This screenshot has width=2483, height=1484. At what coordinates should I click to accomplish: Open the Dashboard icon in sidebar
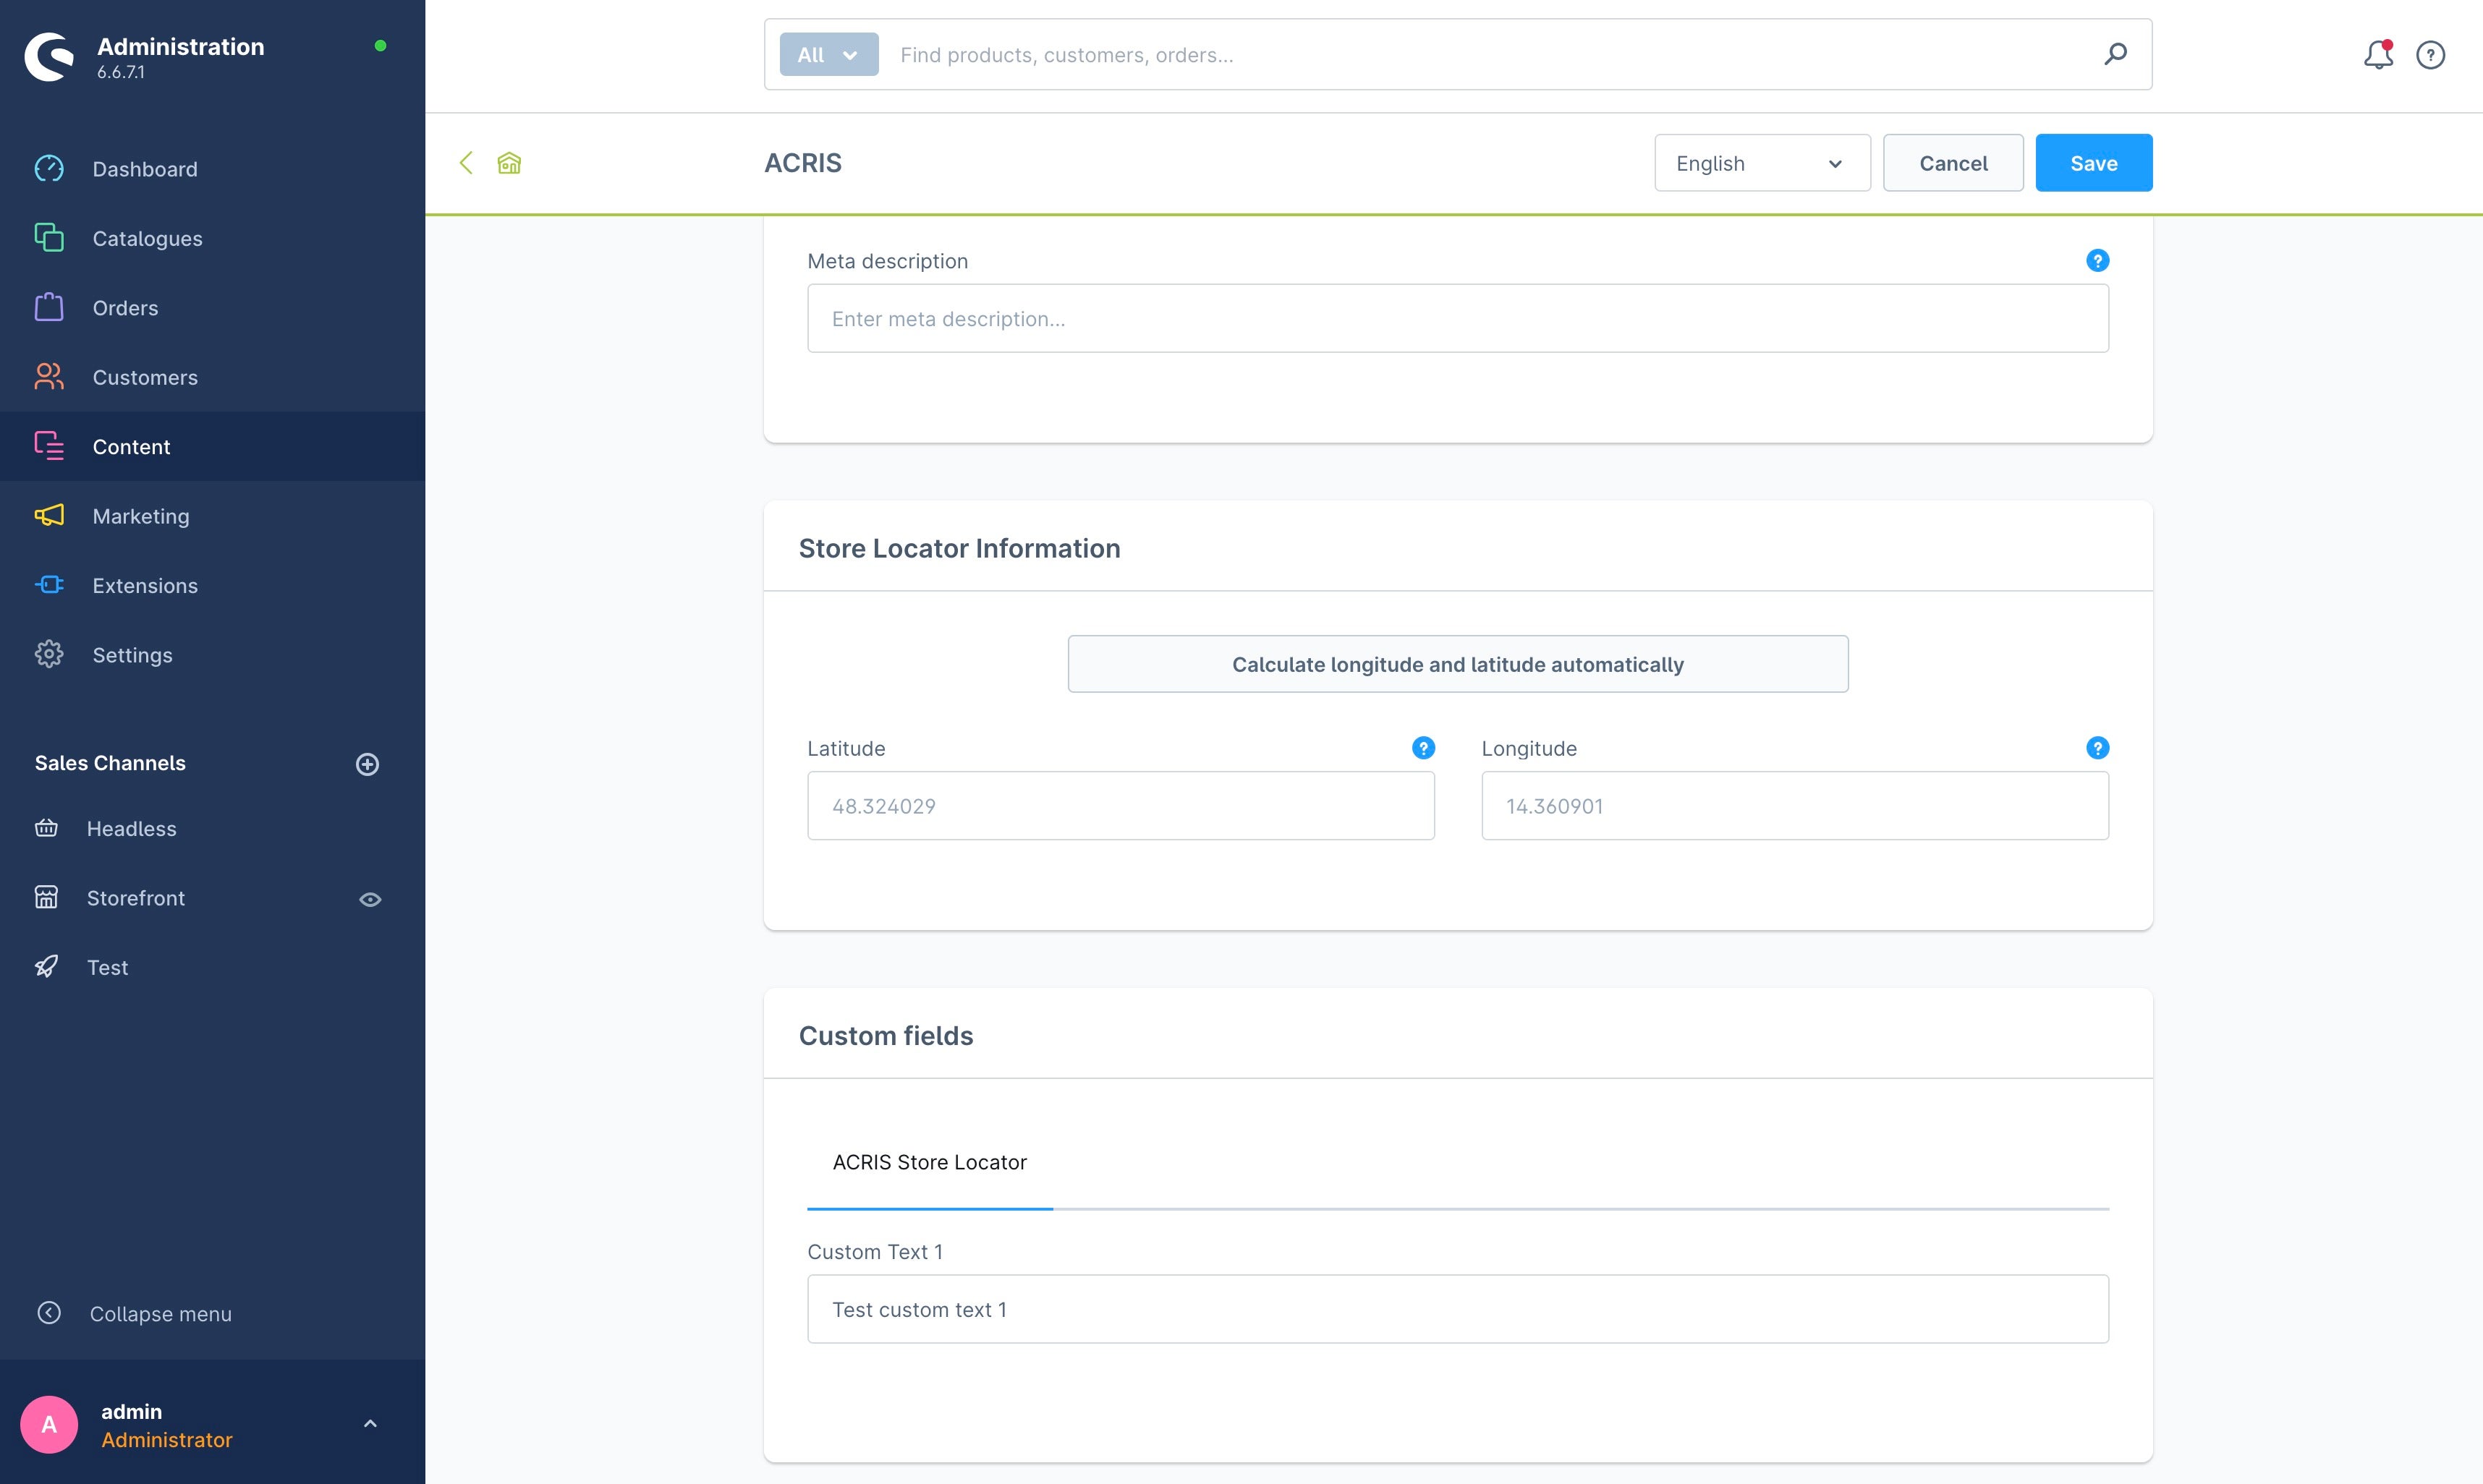[x=49, y=169]
